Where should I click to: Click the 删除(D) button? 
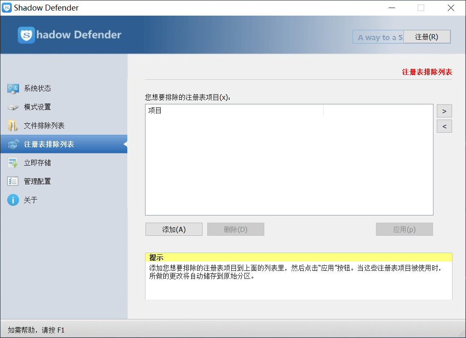[236, 229]
